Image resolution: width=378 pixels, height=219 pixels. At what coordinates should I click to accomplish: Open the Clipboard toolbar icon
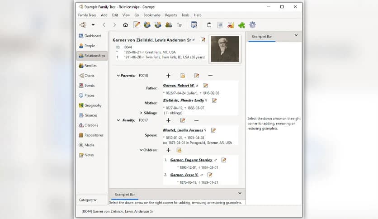(x=209, y=24)
